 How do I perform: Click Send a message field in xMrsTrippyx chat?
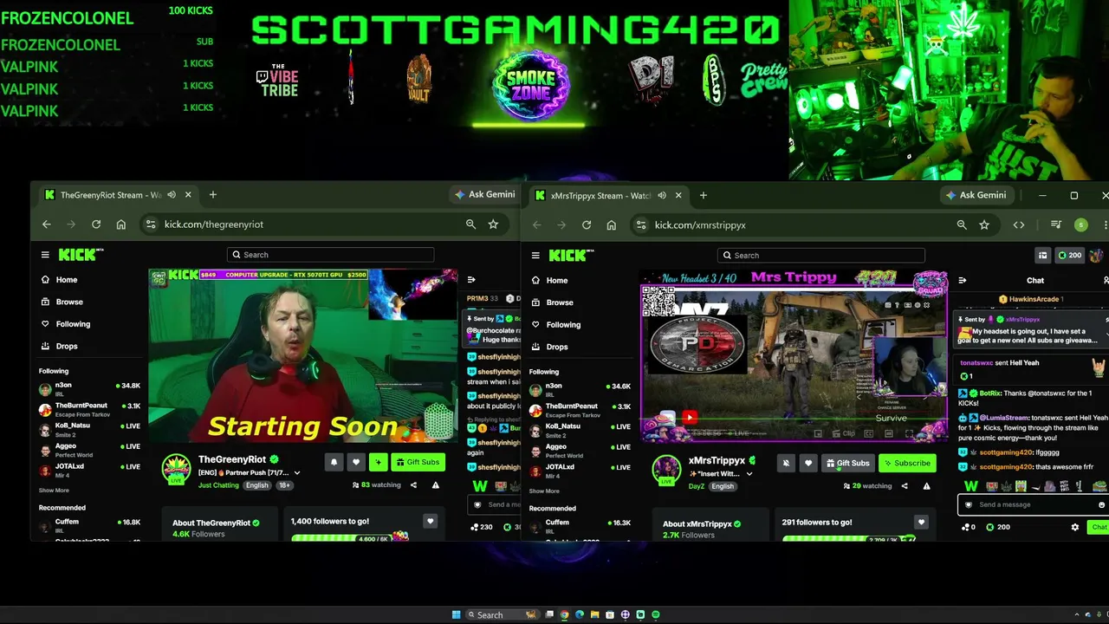tap(1033, 504)
